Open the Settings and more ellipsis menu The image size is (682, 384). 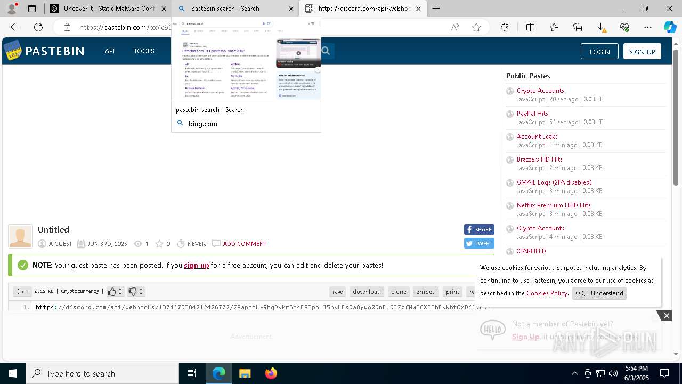[x=648, y=27]
